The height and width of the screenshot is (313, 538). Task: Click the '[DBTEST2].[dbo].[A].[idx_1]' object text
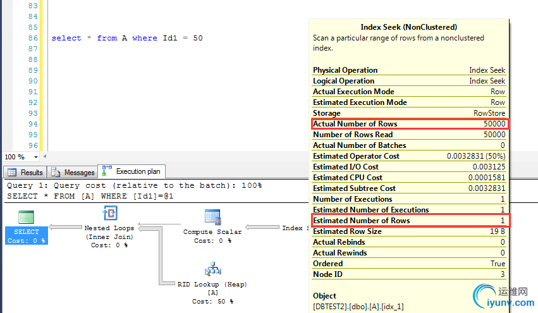pos(358,307)
